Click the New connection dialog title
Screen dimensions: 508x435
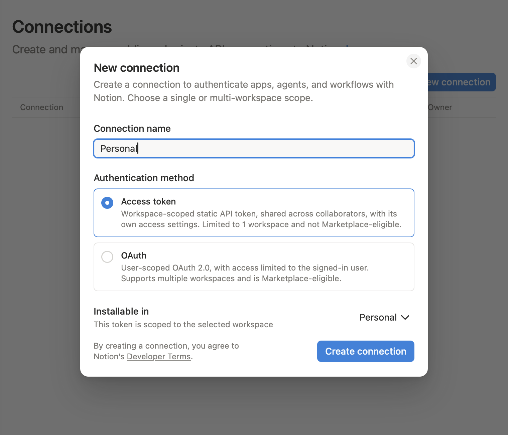pyautogui.click(x=137, y=68)
